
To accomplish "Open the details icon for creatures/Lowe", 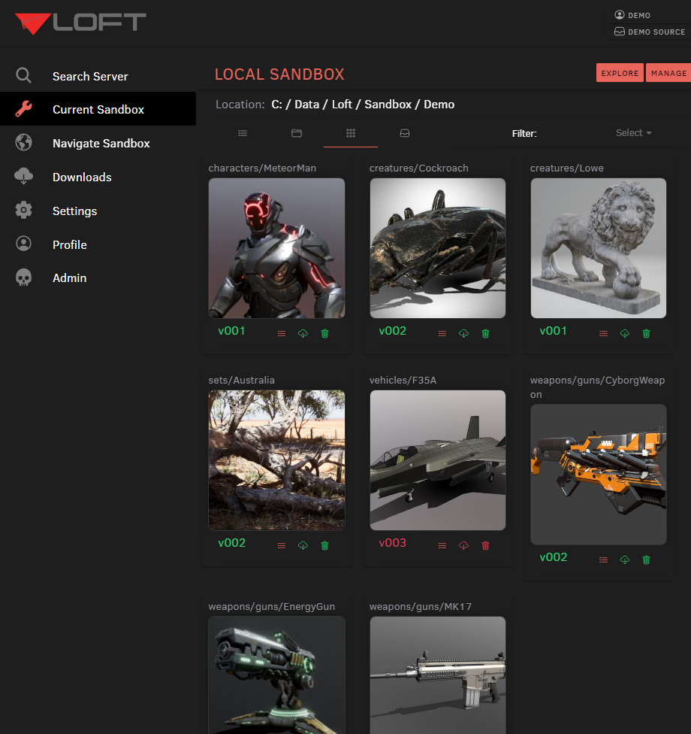I will [x=602, y=333].
